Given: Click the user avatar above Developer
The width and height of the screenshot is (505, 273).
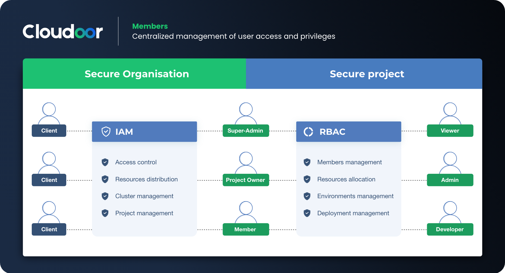Looking at the screenshot, I should coord(450,212).
